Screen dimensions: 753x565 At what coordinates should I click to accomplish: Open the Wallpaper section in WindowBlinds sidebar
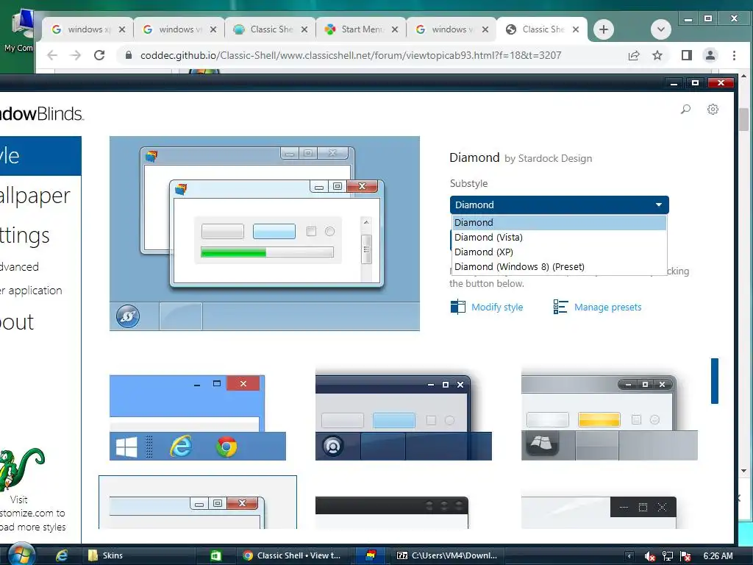point(35,196)
